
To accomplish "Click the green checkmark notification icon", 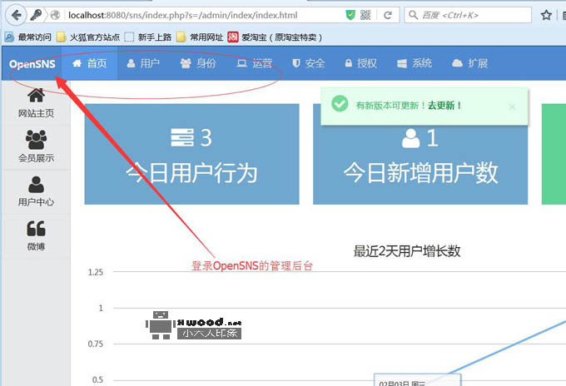I will point(340,104).
